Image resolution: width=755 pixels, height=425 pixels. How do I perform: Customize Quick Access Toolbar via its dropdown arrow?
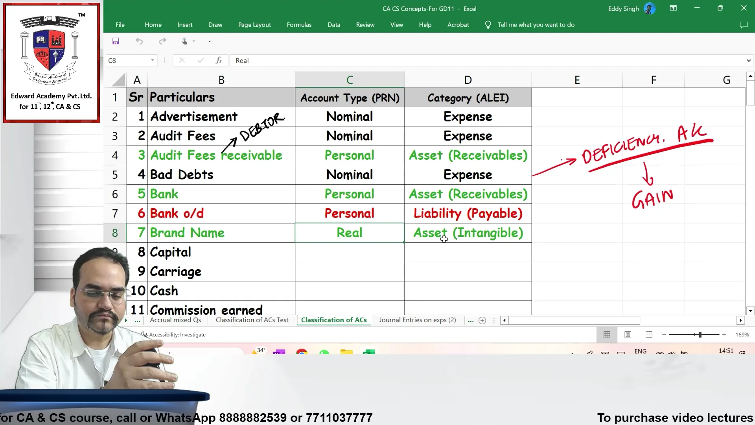[210, 41]
